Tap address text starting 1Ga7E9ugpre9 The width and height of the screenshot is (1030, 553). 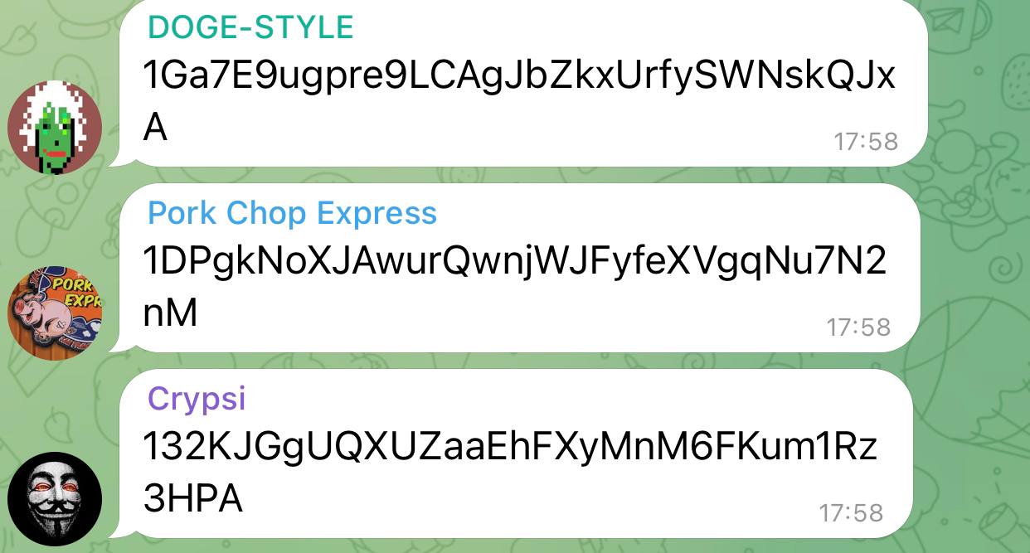point(519,77)
